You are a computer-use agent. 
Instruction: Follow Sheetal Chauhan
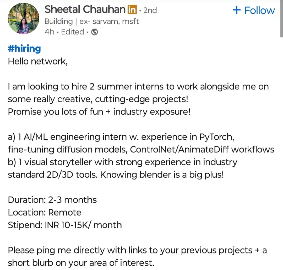[259, 10]
